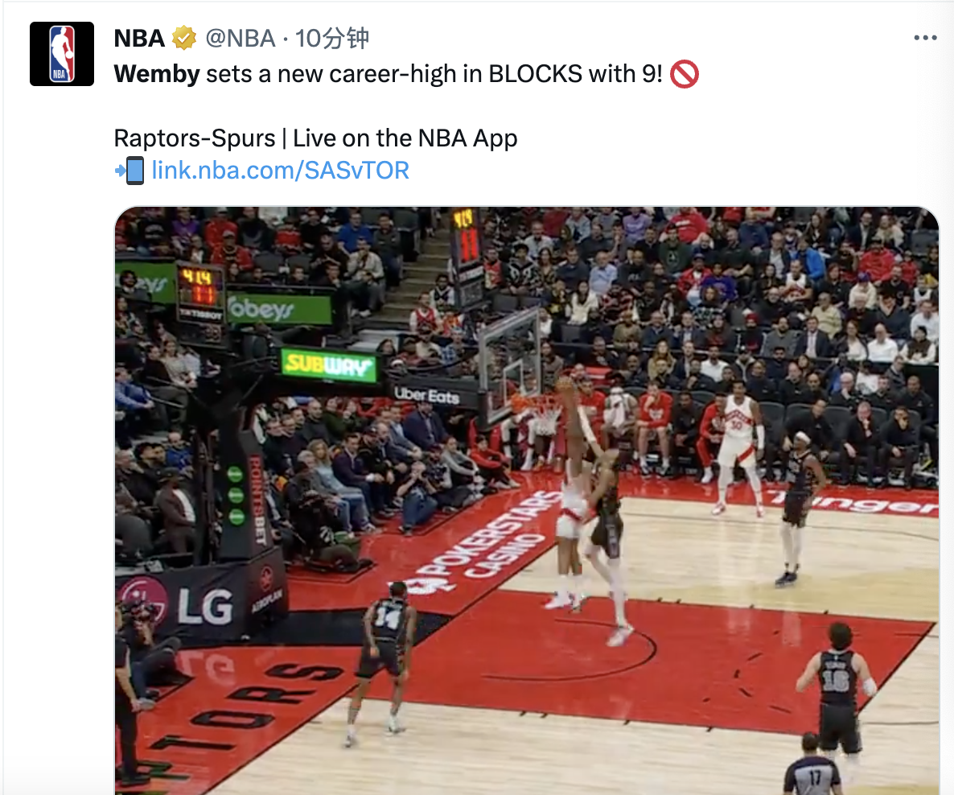Follow the link.nba.com/SASvTOR link
The height and width of the screenshot is (795, 954).
point(281,171)
